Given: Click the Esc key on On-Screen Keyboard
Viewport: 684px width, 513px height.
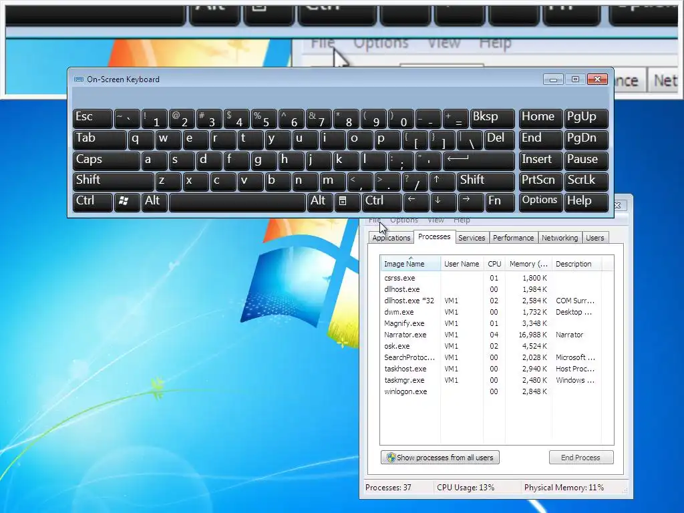Looking at the screenshot, I should [92, 118].
